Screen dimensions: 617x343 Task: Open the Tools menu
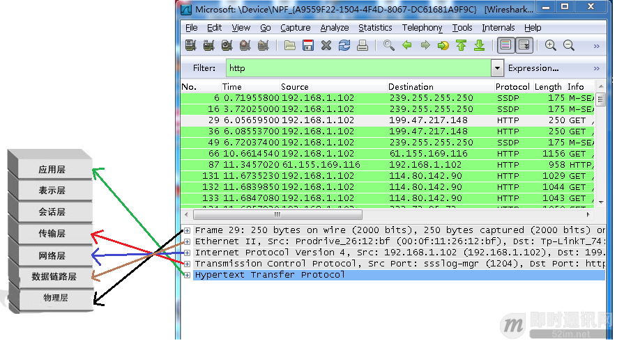click(x=462, y=28)
